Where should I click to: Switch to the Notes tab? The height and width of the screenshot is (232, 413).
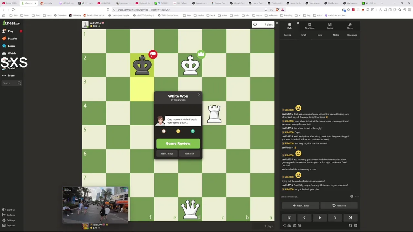pyautogui.click(x=336, y=35)
